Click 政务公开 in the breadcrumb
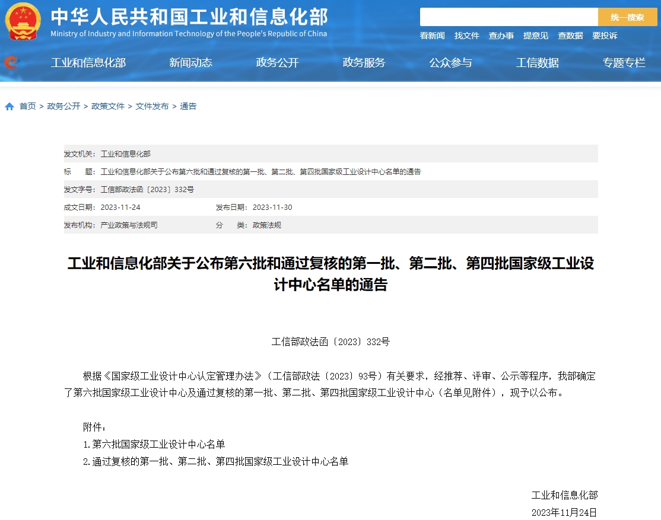 pos(63,106)
